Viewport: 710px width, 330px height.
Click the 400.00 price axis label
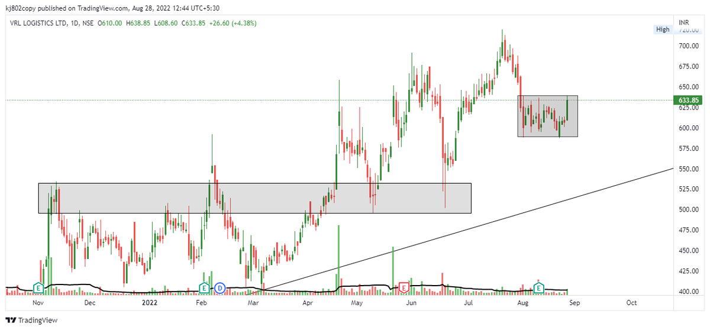click(688, 292)
